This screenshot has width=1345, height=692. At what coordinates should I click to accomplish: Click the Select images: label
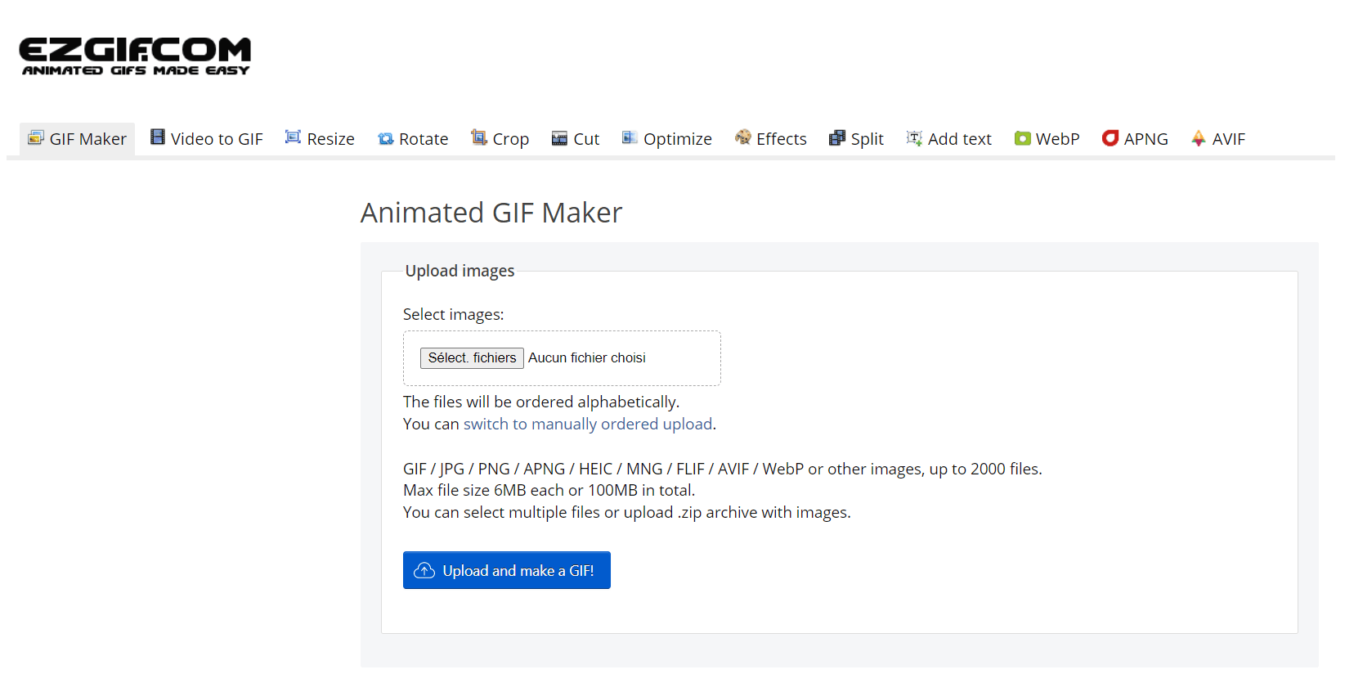(454, 314)
